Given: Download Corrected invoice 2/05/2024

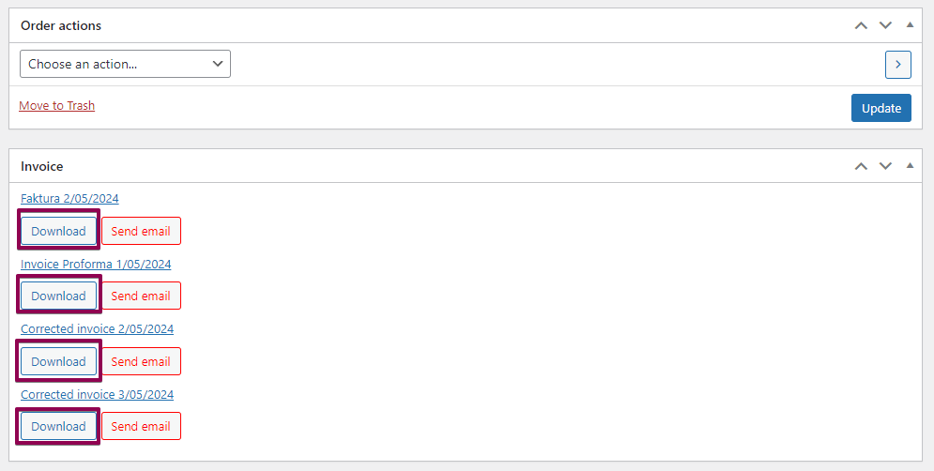Looking at the screenshot, I should click(x=58, y=361).
